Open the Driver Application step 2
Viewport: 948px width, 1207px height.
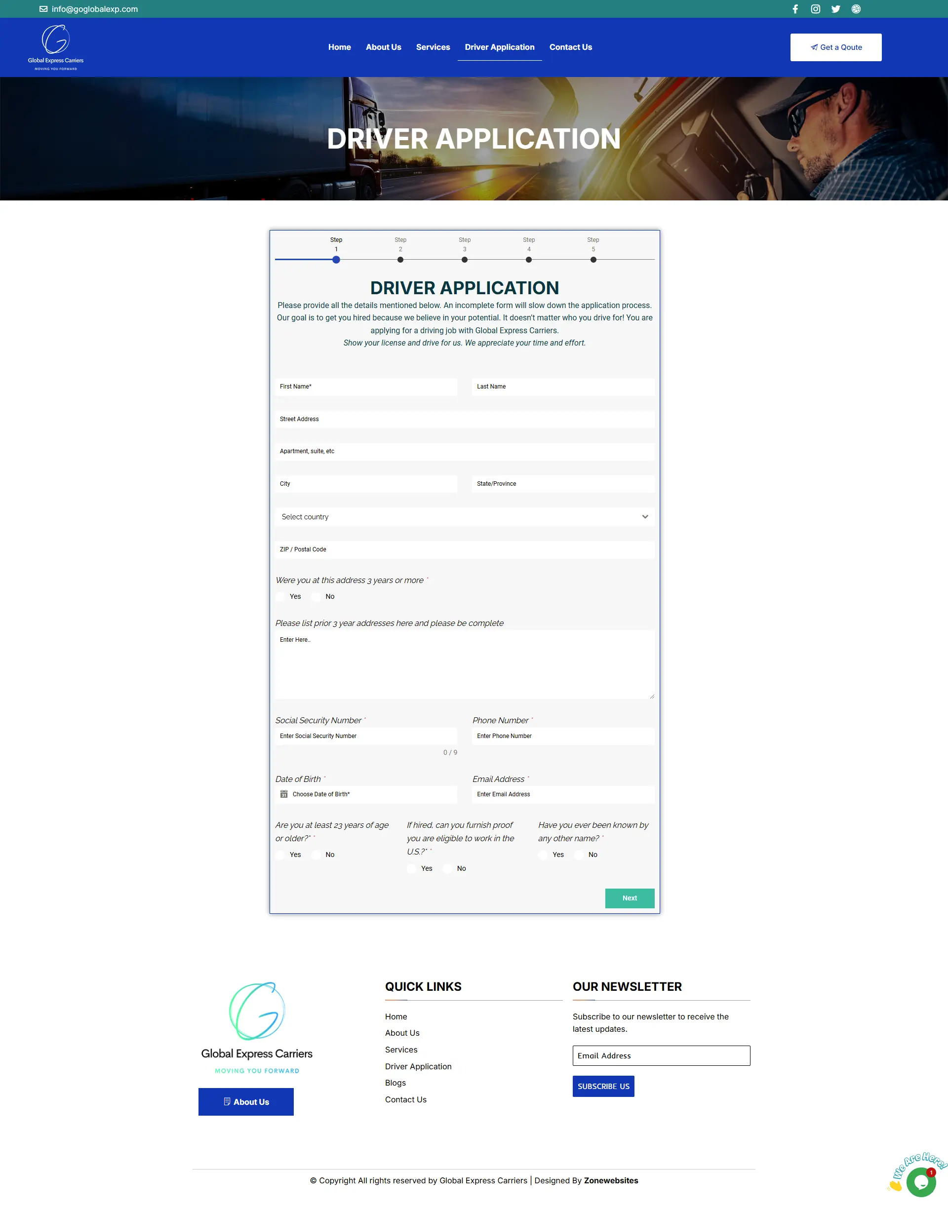(400, 260)
